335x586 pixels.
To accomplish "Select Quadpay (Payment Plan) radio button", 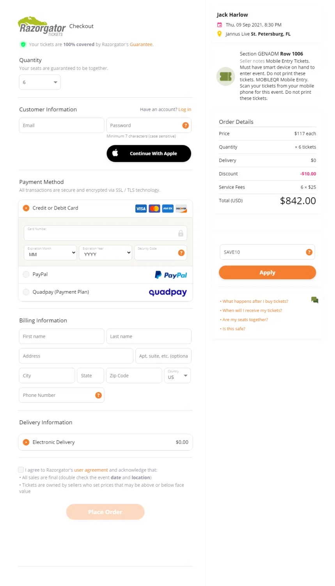I will point(26,292).
